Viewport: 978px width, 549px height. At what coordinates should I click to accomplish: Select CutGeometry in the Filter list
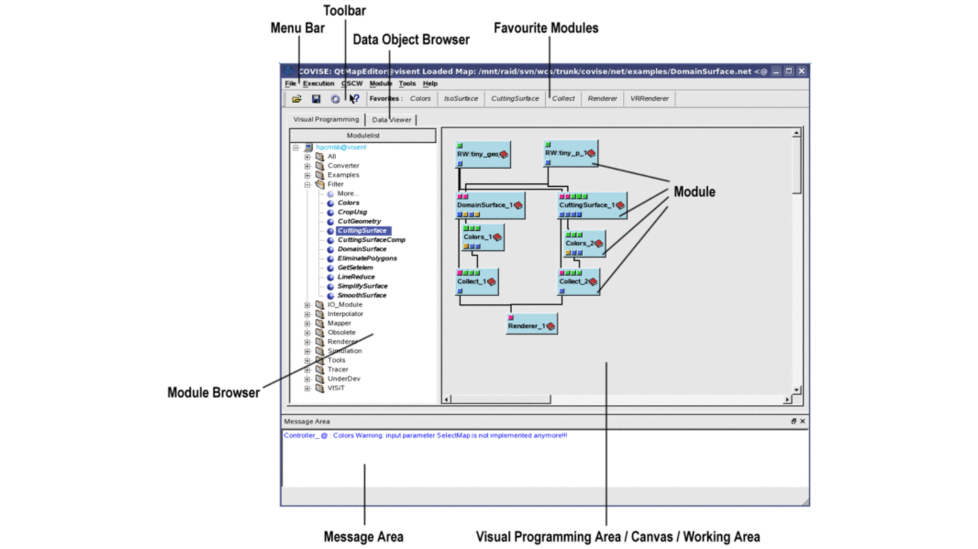click(359, 221)
